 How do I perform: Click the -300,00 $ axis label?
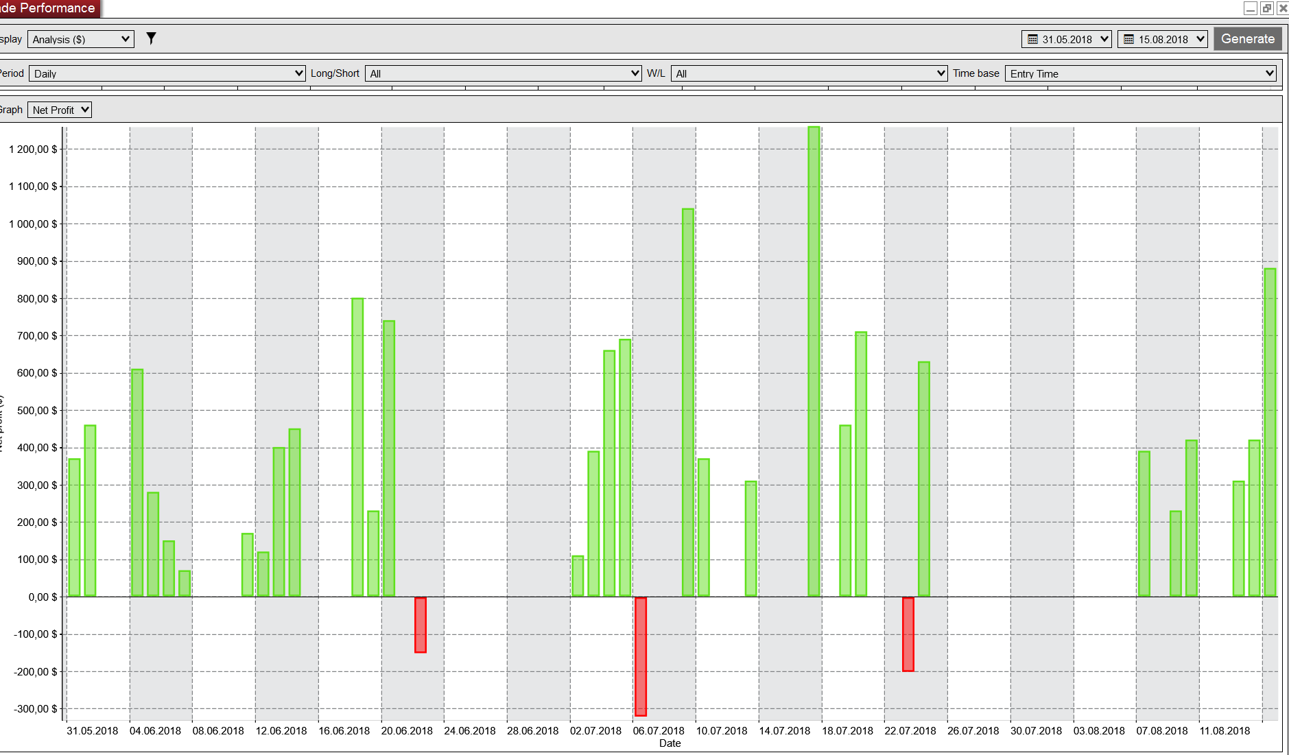click(x=36, y=708)
